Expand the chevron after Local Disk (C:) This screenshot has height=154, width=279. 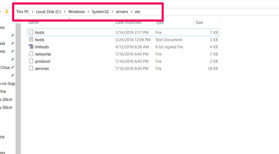[x=65, y=12]
